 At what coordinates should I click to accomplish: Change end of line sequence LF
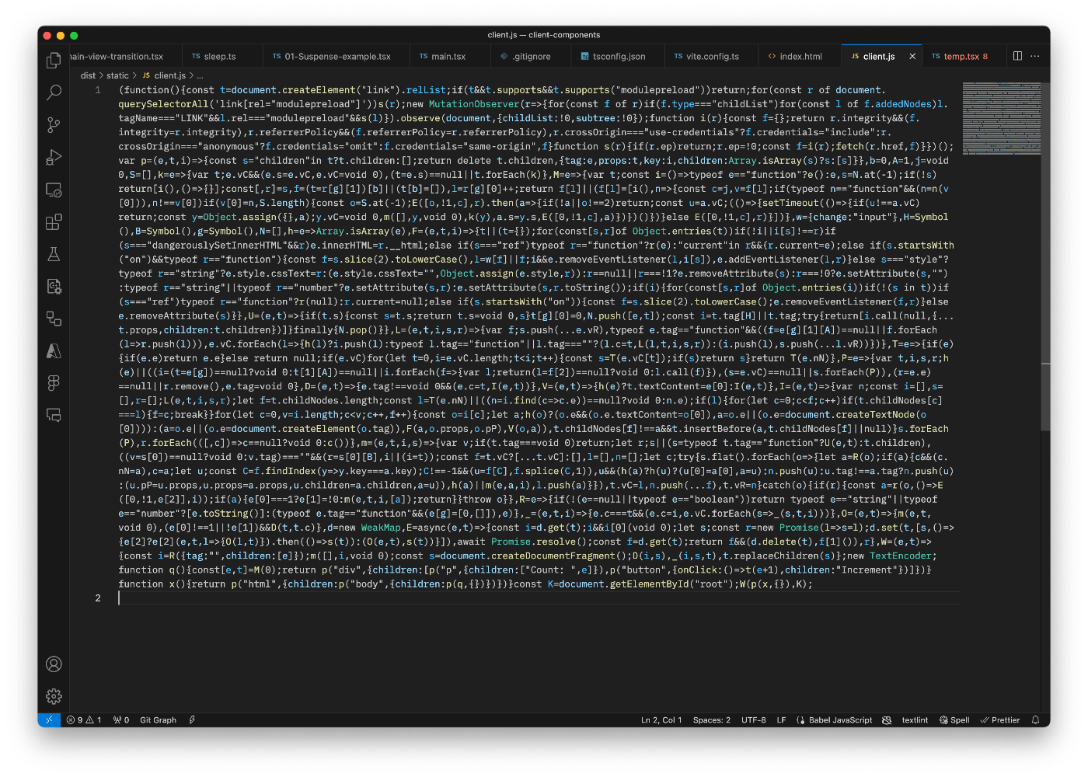coord(781,720)
